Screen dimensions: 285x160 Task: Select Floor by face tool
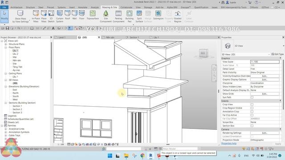point(81,15)
